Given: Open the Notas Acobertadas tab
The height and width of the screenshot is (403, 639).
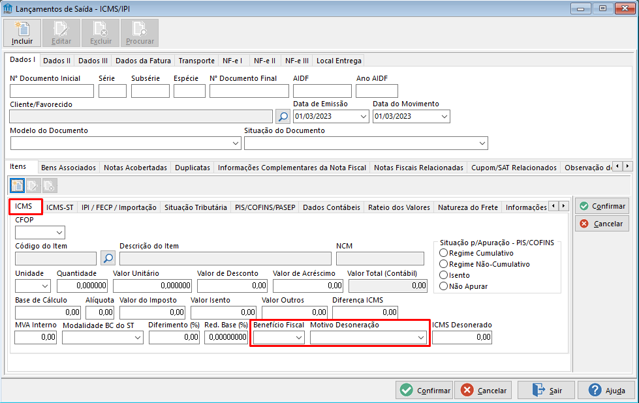Looking at the screenshot, I should (x=135, y=168).
